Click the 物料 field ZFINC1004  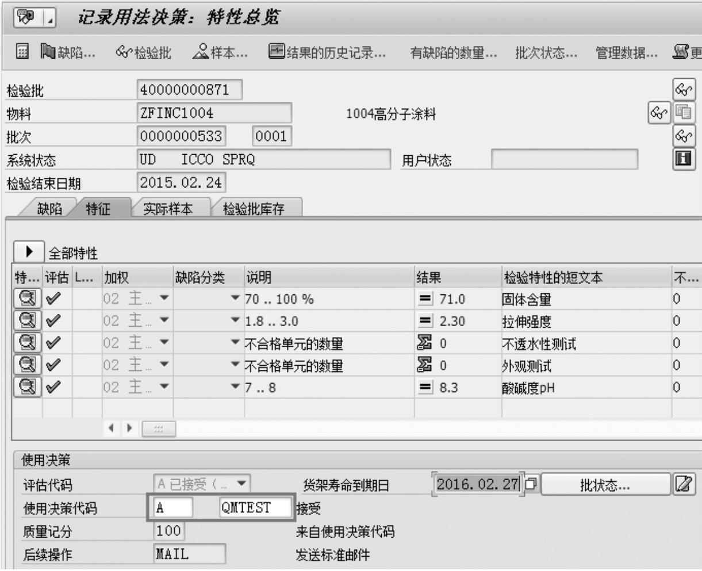point(214,113)
